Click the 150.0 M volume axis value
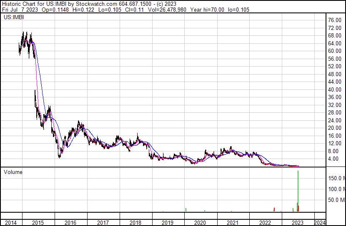 click(337, 178)
